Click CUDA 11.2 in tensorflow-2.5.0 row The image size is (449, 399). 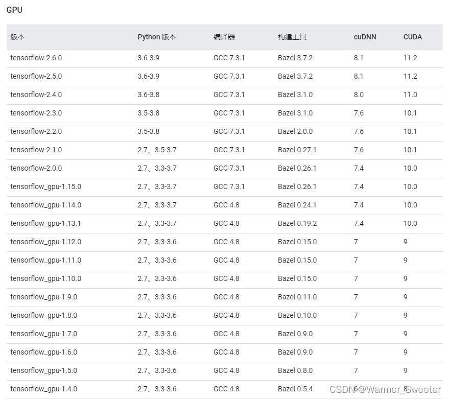pyautogui.click(x=410, y=76)
